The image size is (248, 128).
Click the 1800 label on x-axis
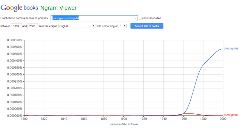point(24,119)
